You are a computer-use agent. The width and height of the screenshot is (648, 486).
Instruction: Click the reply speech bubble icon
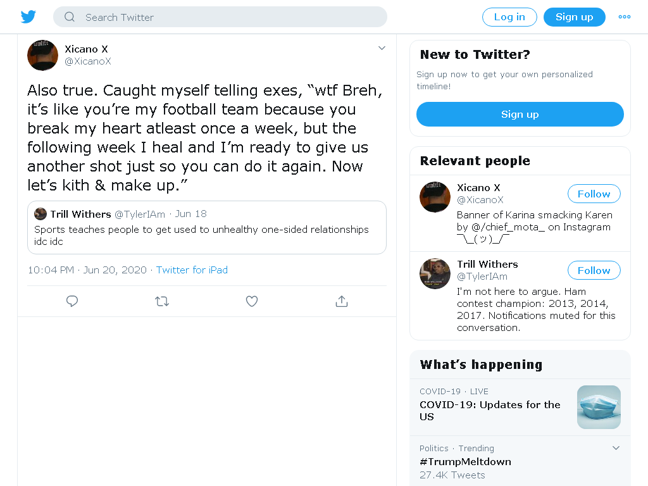pos(72,301)
